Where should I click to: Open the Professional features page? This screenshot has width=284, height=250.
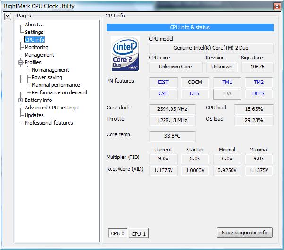point(49,123)
